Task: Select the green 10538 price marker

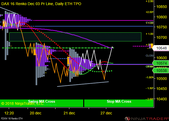Action: (x=161, y=70)
